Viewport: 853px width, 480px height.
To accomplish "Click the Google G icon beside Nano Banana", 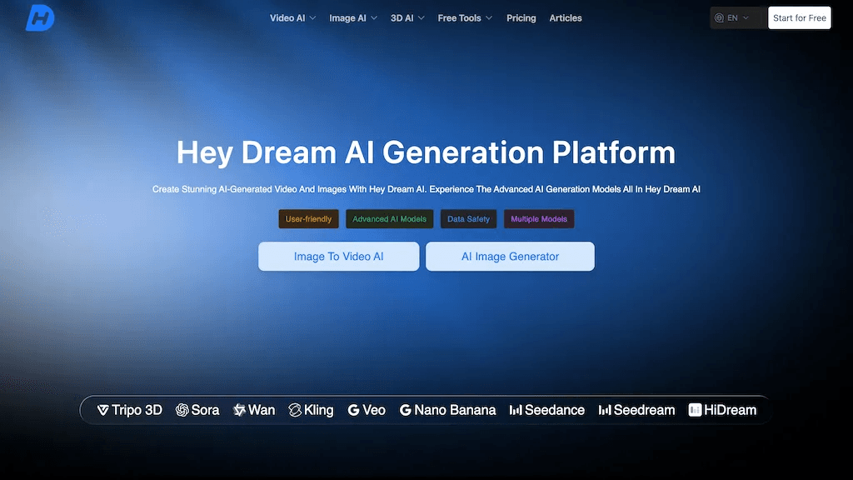I will pyautogui.click(x=406, y=410).
